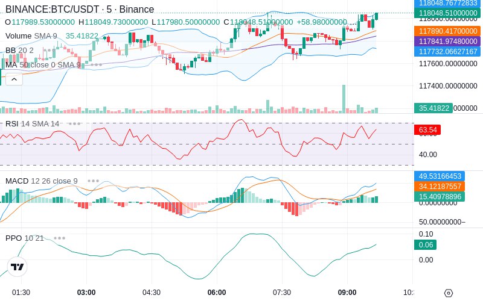The height and width of the screenshot is (301, 483).
Task: Click the RSI 40.00 scale label
Action: 428,155
